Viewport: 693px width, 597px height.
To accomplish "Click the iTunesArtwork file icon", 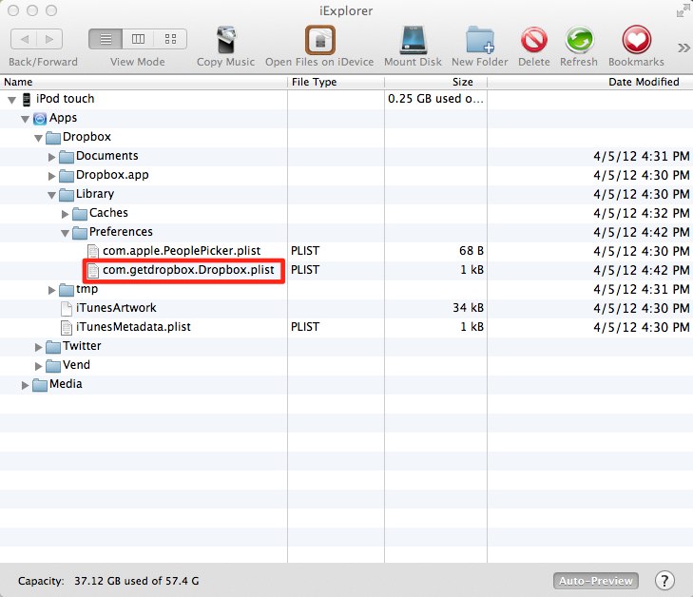I will (x=67, y=308).
